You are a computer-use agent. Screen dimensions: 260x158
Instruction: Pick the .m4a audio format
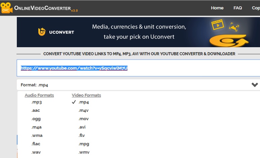click(37, 127)
